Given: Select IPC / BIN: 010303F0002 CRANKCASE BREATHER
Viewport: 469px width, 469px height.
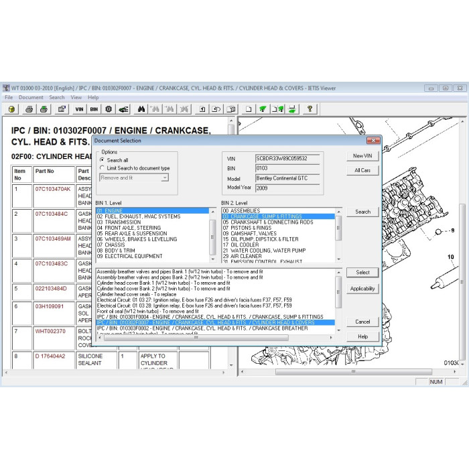Looking at the screenshot, I should coord(215,328).
